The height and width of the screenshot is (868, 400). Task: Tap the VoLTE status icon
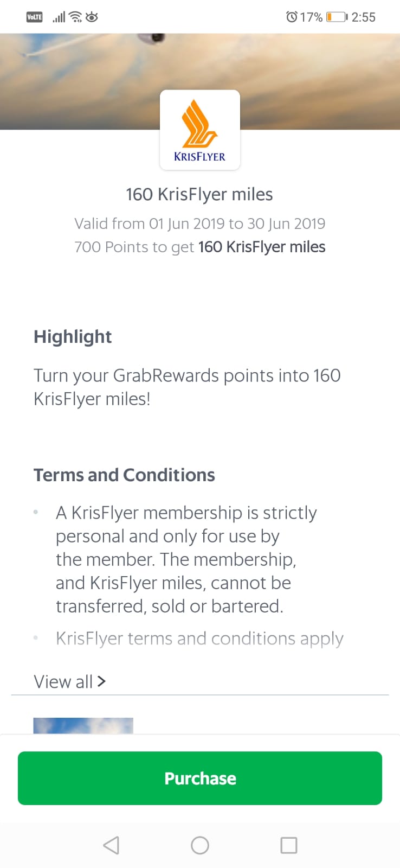pyautogui.click(x=34, y=17)
